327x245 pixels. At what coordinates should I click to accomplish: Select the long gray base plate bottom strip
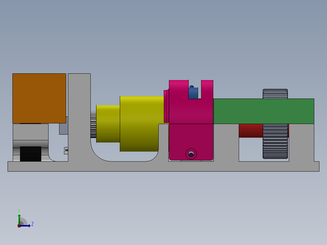(x=163, y=166)
